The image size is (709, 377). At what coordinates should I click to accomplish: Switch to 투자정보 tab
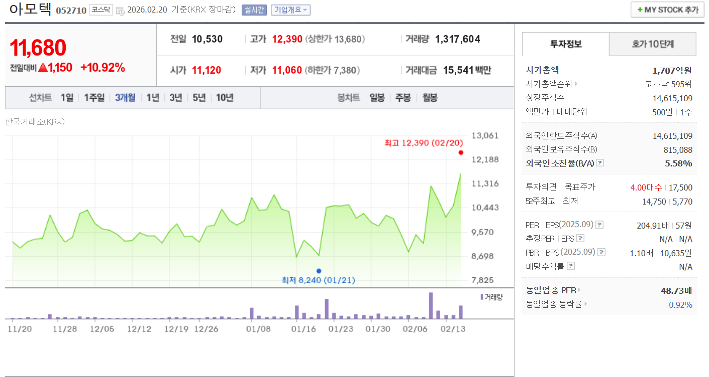click(566, 44)
